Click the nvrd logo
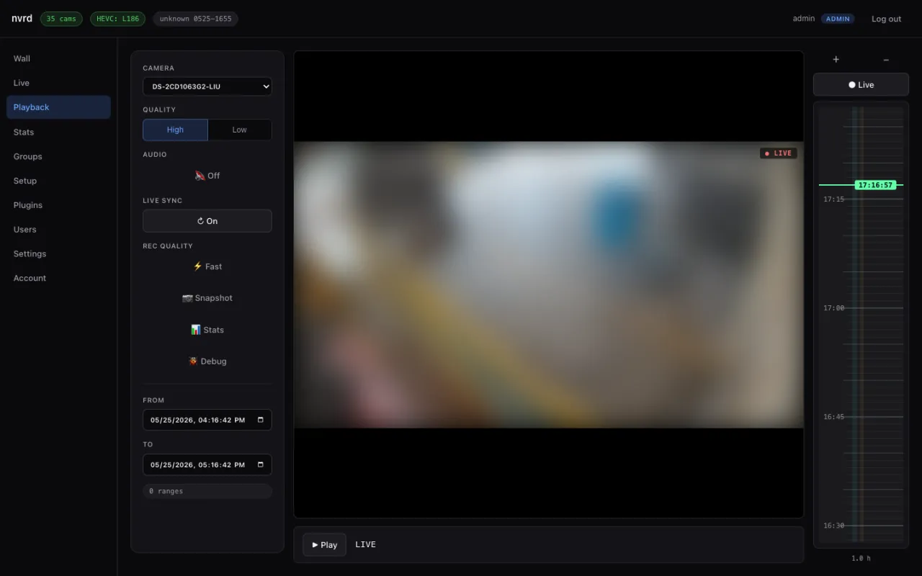The image size is (922, 576). click(x=22, y=18)
